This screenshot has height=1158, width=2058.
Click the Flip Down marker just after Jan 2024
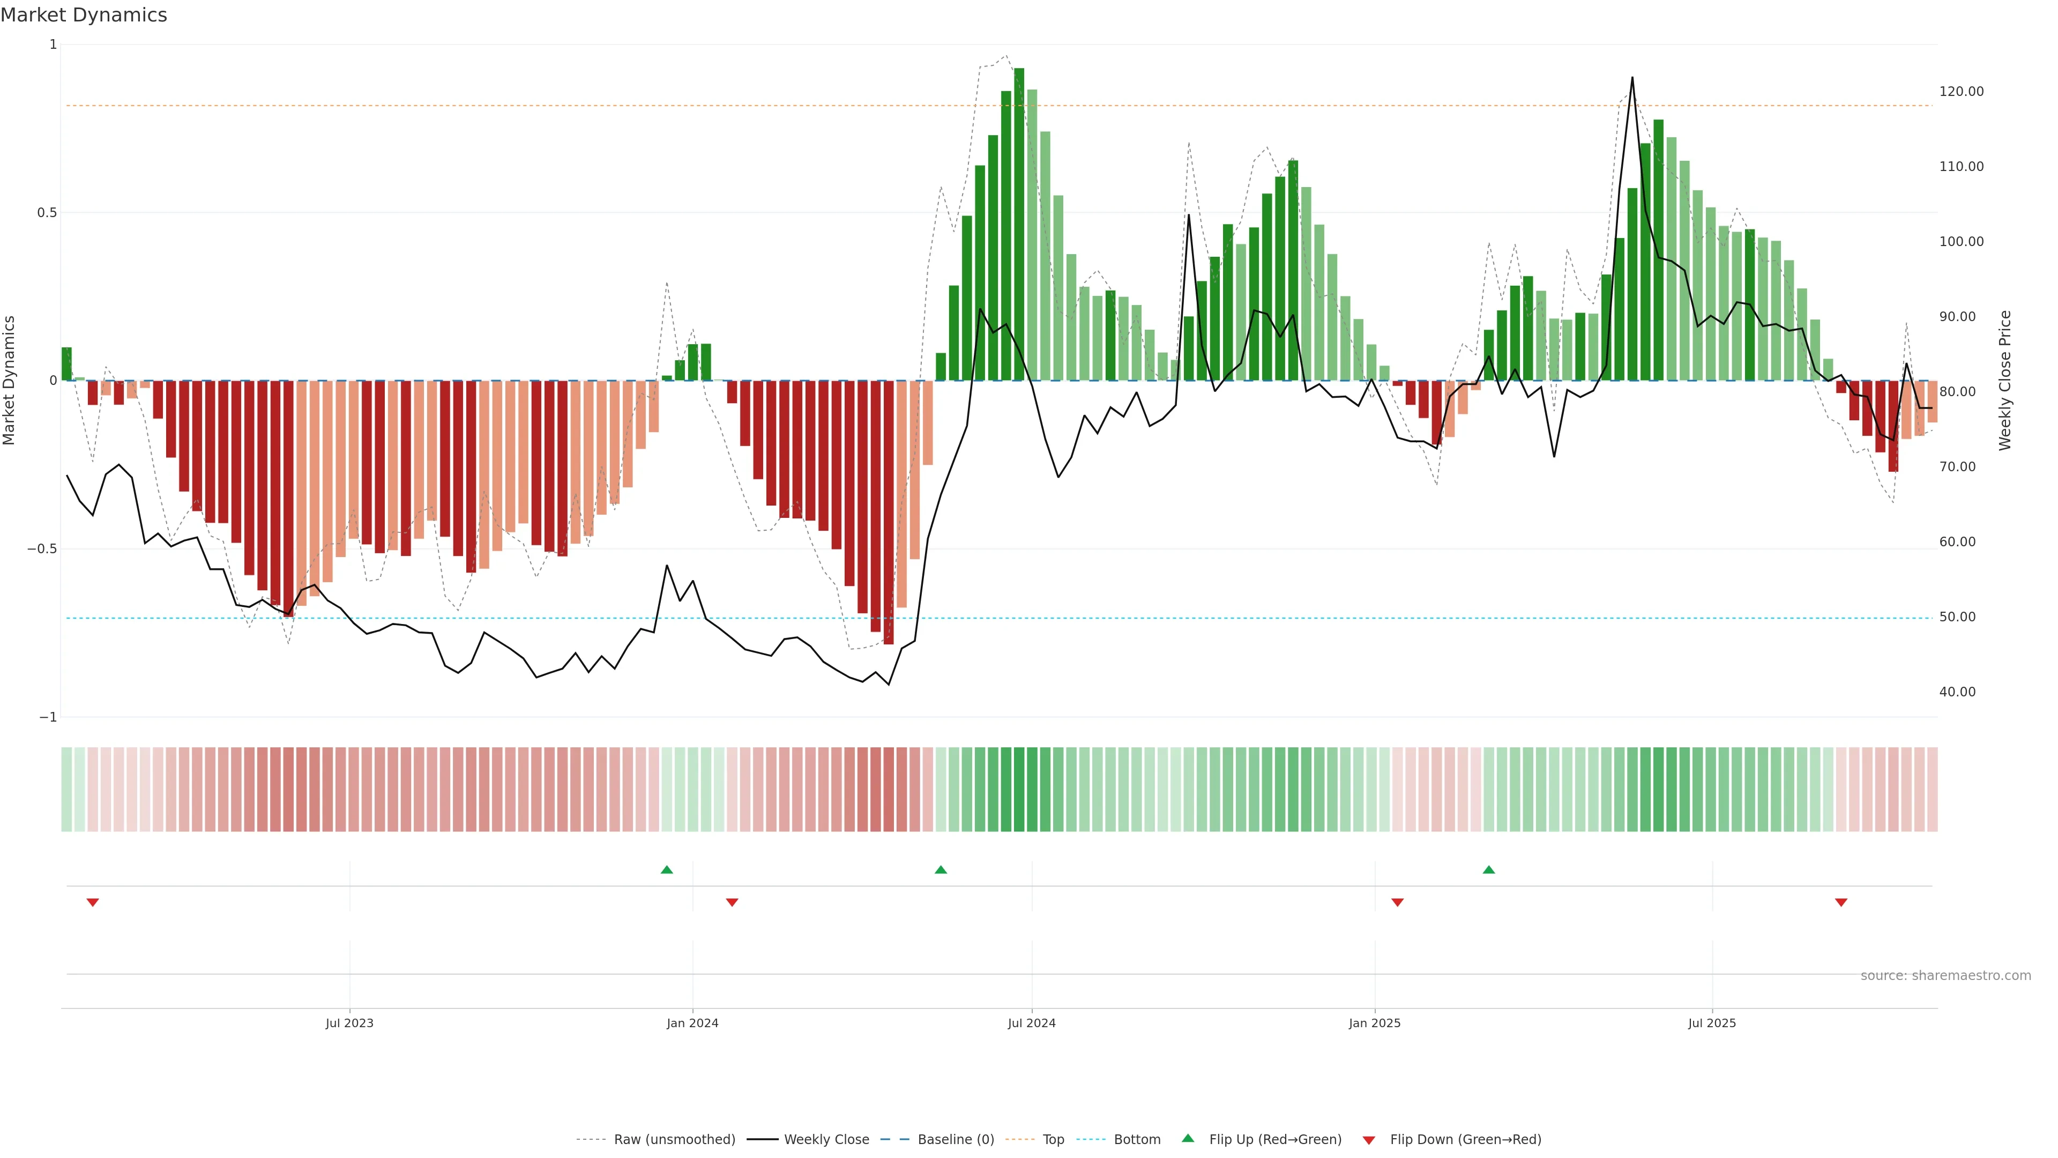tap(732, 902)
